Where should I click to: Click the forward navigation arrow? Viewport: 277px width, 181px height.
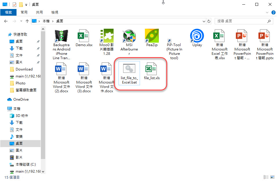[x=14, y=21]
